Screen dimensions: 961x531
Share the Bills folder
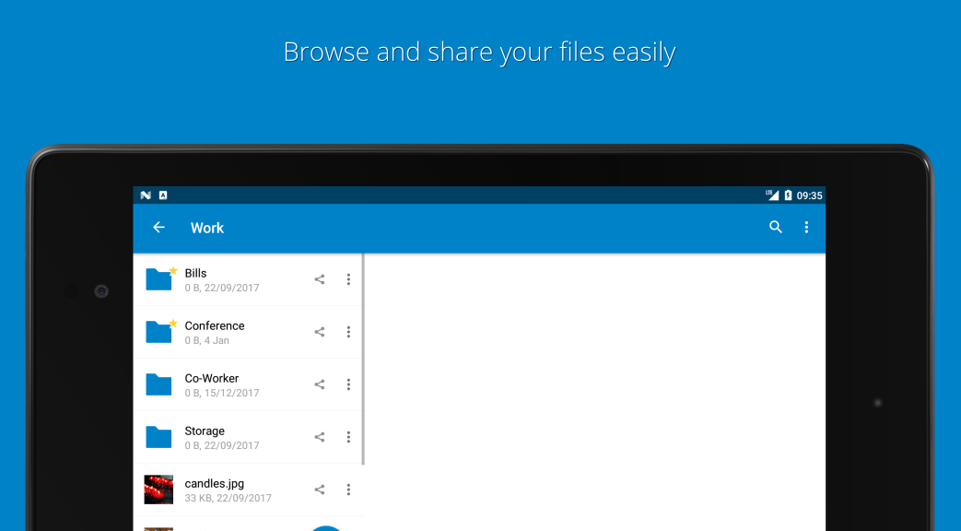pyautogui.click(x=320, y=279)
